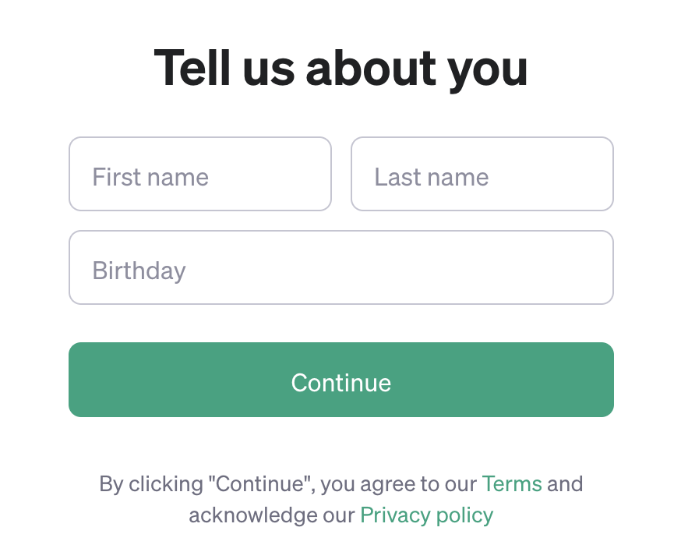Viewport: 681px width, 552px height.
Task: Open the Terms link
Action: [512, 484]
